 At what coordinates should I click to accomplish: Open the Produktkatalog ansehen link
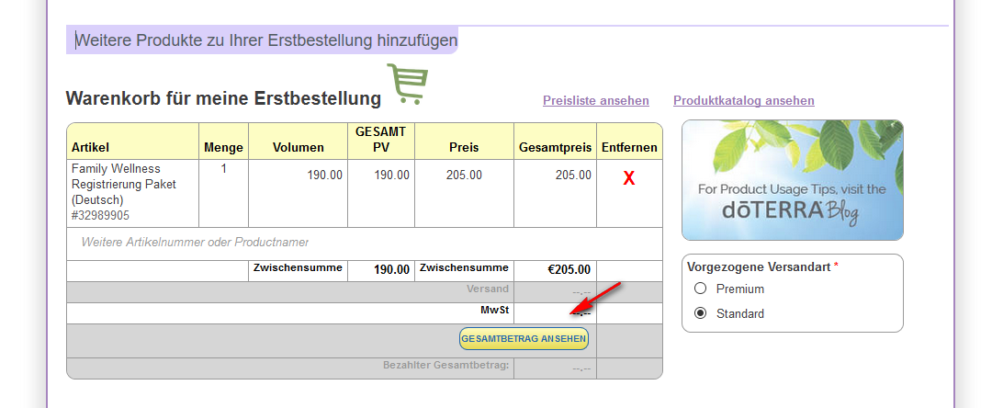tap(743, 100)
